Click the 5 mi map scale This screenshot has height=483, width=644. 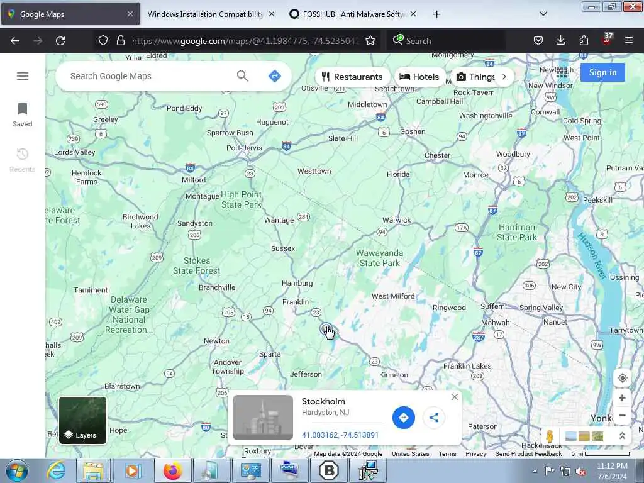[x=601, y=454]
